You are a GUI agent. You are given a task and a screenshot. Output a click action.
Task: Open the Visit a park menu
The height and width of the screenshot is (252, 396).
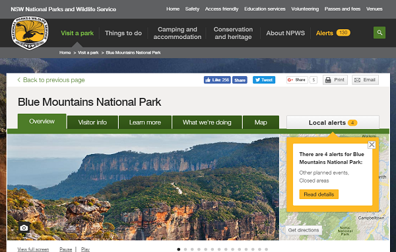[77, 33]
